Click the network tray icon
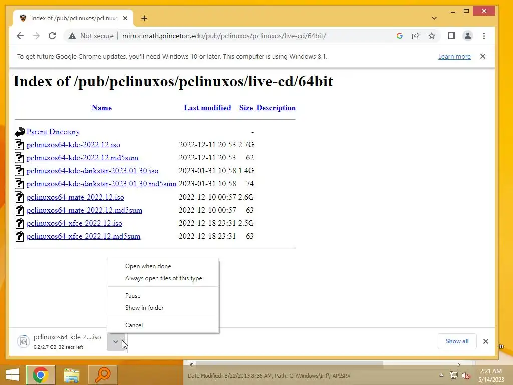513x385 pixels. tap(453, 375)
